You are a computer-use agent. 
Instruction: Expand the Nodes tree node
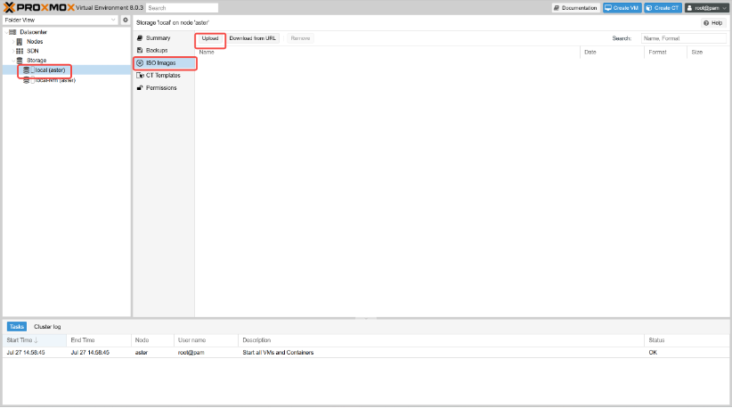[x=13, y=42]
